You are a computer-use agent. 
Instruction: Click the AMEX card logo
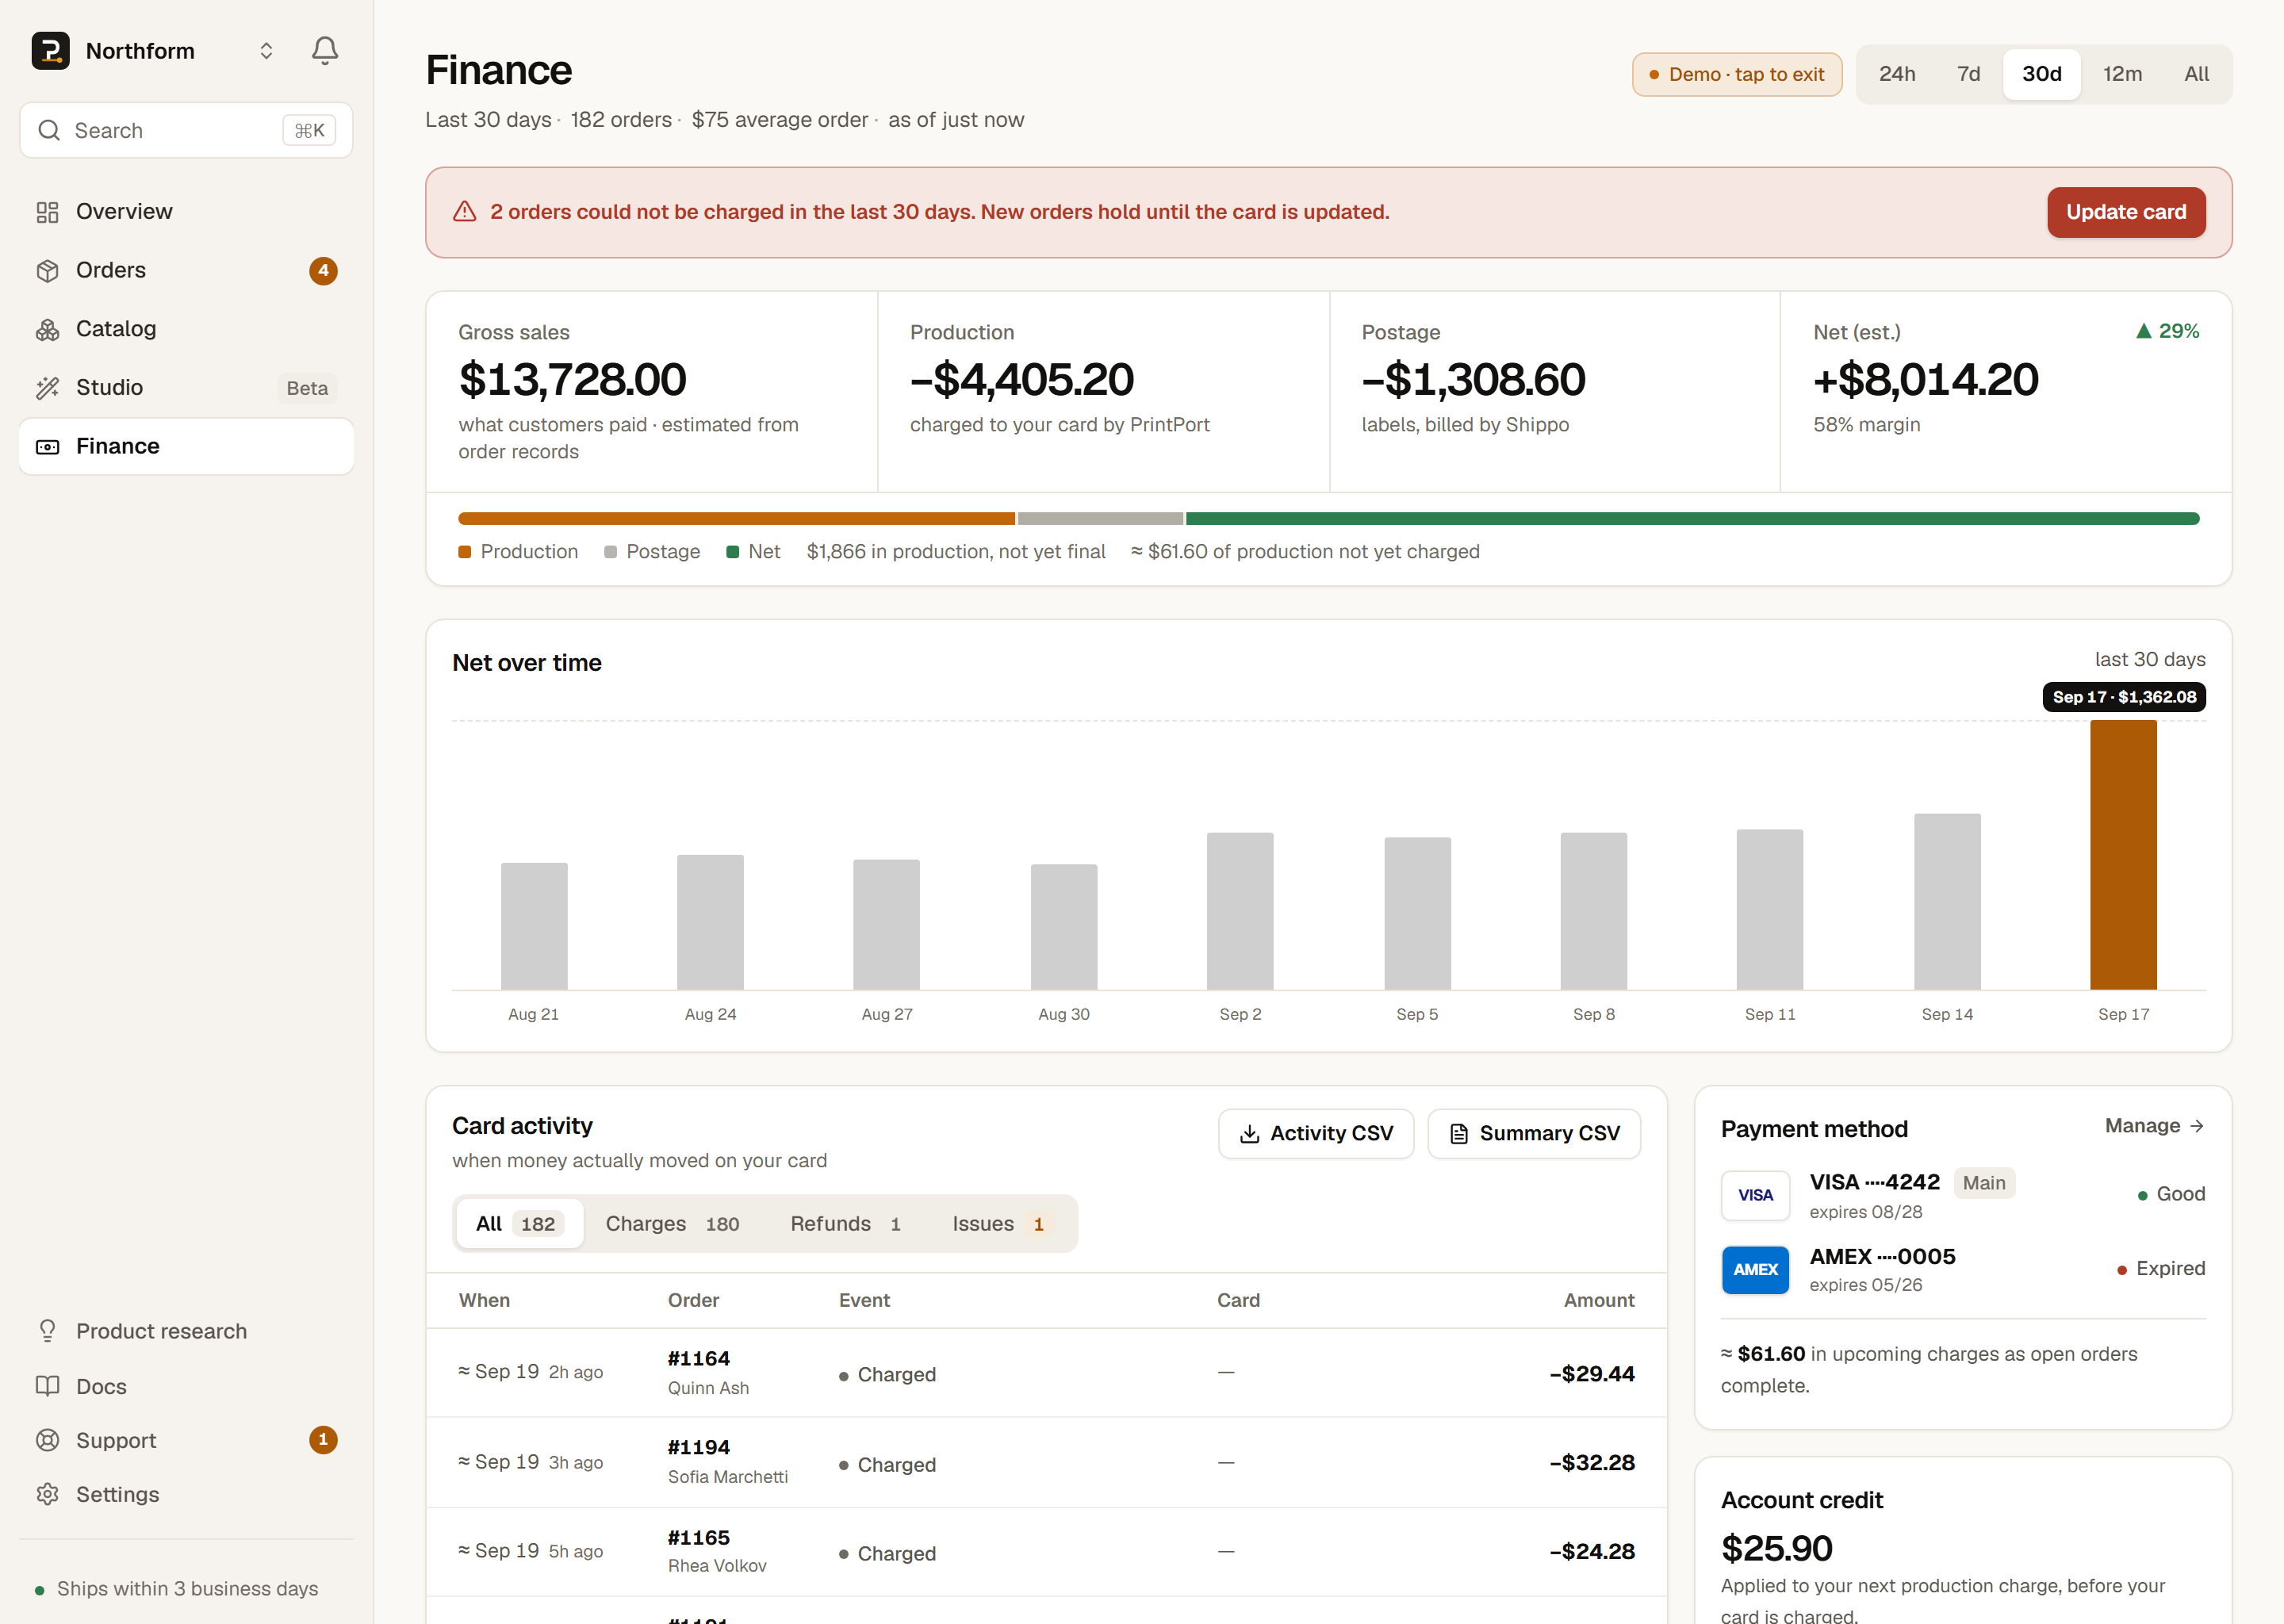pyautogui.click(x=1755, y=1269)
